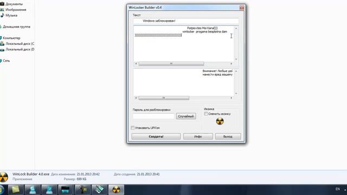Click the Дата создания 21.01.2013 20:41 value
This screenshot has height=195, width=347.
tap(148, 174)
